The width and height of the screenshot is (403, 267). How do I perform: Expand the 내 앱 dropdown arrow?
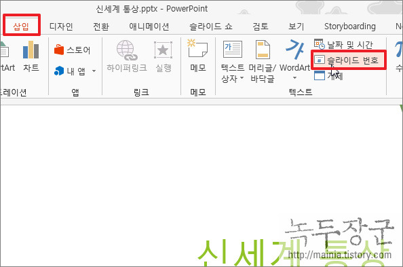pyautogui.click(x=94, y=71)
